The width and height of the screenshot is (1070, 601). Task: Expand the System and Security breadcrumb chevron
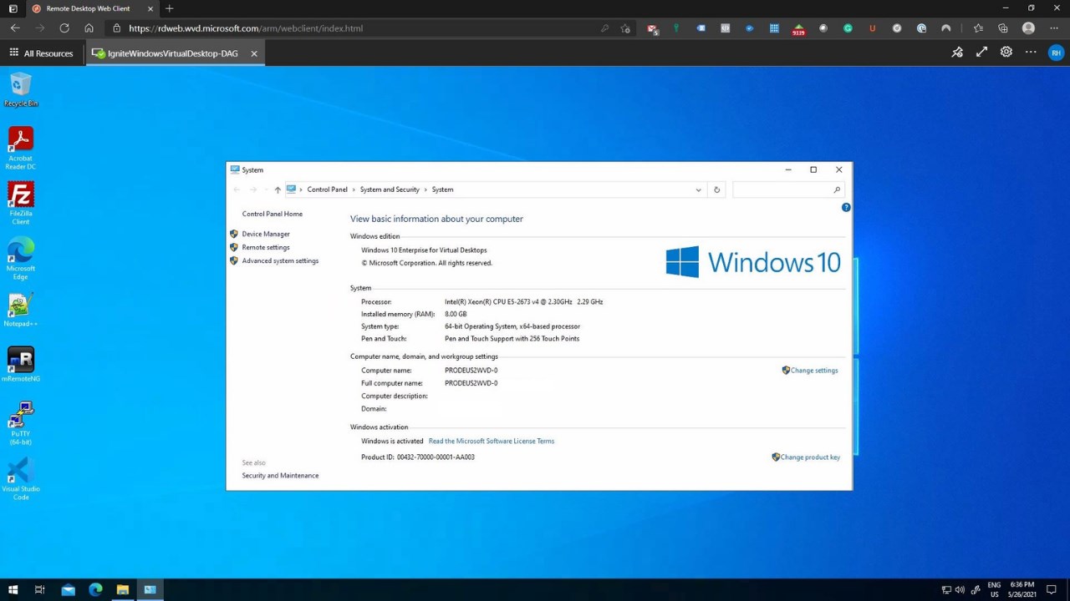[x=425, y=189]
